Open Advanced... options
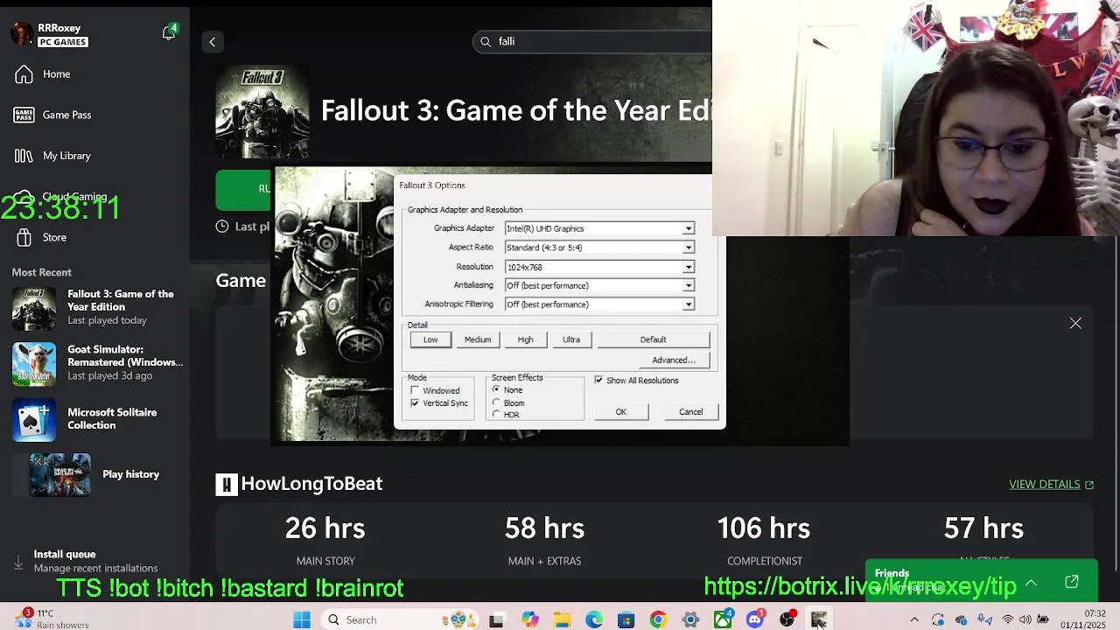This screenshot has height=630, width=1120. coord(674,360)
